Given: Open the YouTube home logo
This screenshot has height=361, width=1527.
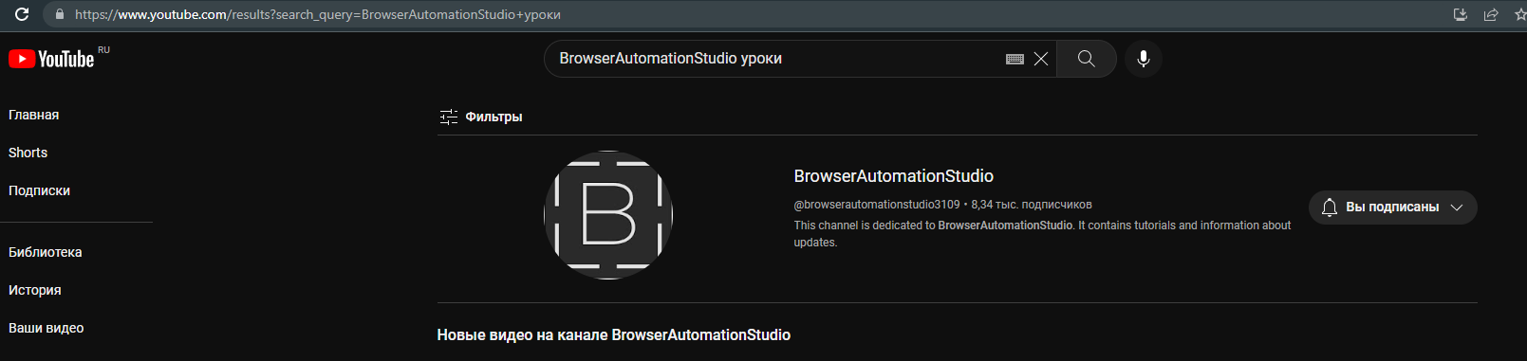Looking at the screenshot, I should (x=51, y=59).
